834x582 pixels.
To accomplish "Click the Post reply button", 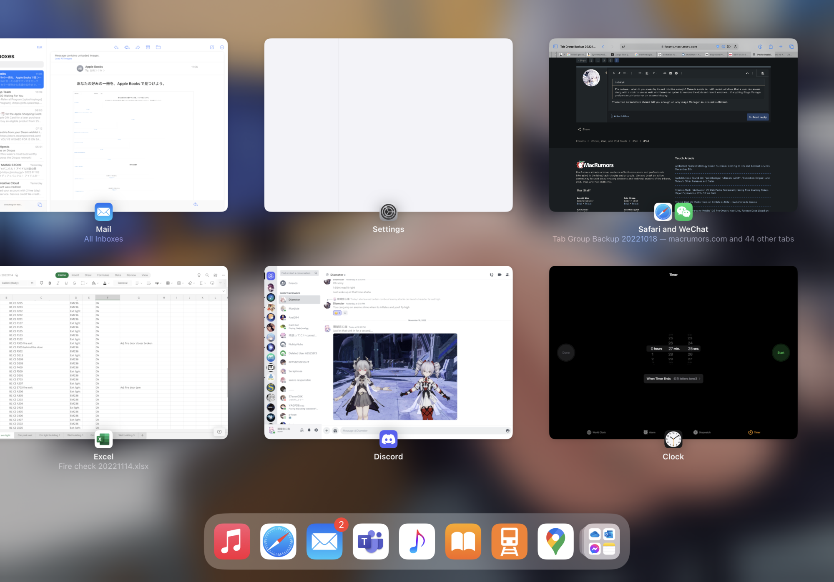I will [x=757, y=117].
